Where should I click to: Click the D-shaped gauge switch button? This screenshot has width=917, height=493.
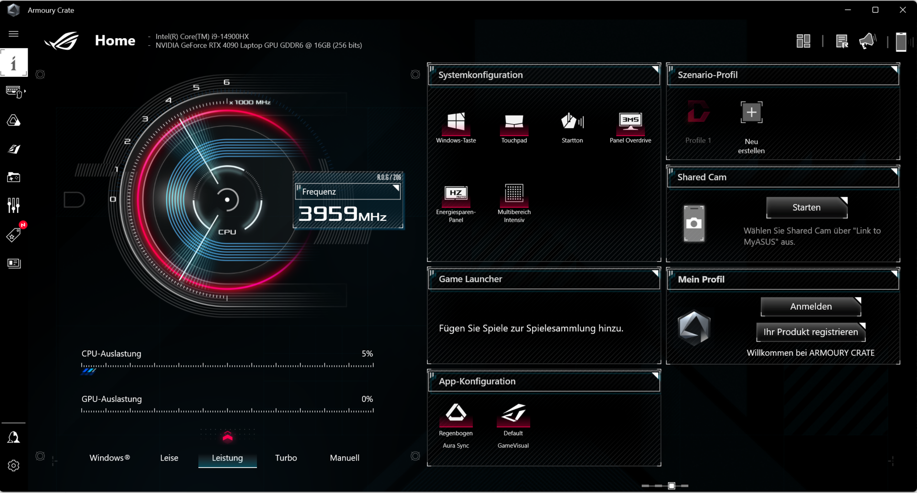pos(74,199)
